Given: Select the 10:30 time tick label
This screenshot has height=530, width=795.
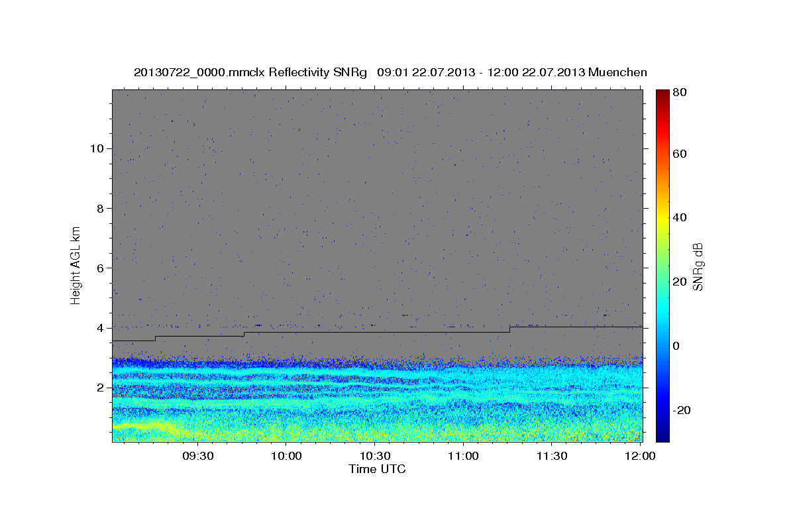Looking at the screenshot, I should pos(375,456).
